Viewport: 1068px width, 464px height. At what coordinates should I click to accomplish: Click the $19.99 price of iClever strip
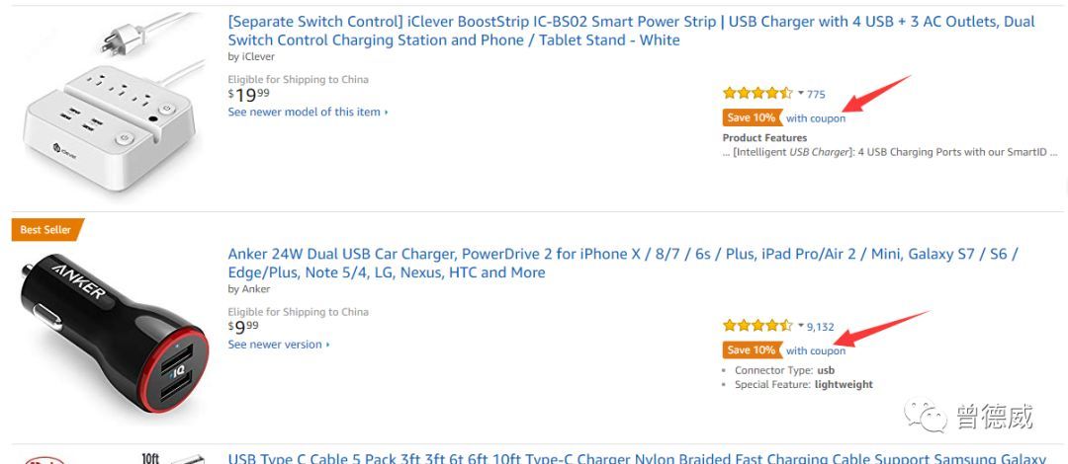tap(248, 95)
